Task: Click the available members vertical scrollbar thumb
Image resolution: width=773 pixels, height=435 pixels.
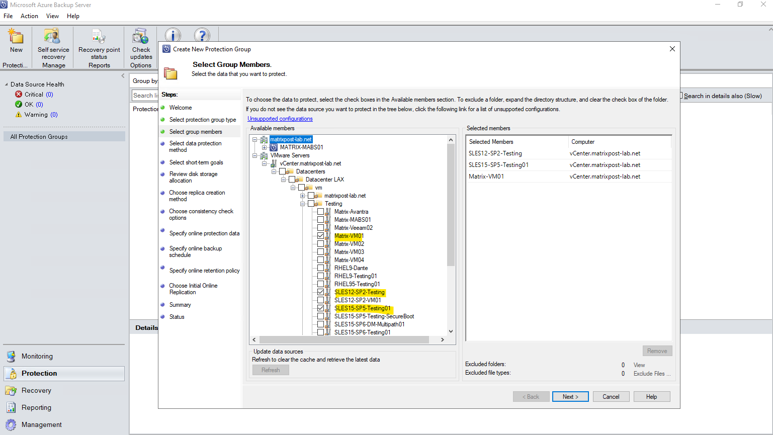Action: tap(451, 205)
